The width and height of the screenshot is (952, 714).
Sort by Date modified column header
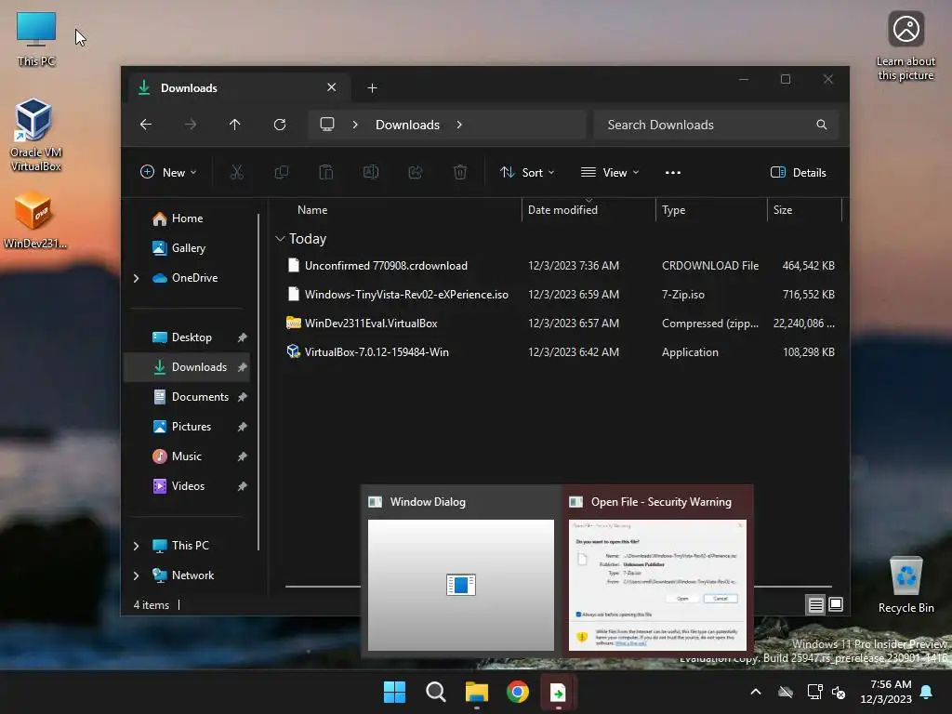click(x=588, y=210)
